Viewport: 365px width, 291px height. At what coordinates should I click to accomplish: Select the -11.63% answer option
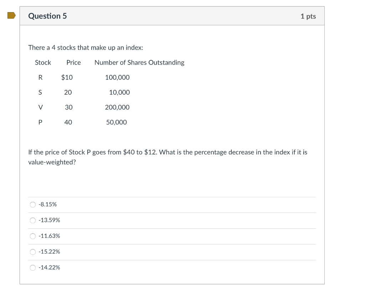[x=32, y=236]
